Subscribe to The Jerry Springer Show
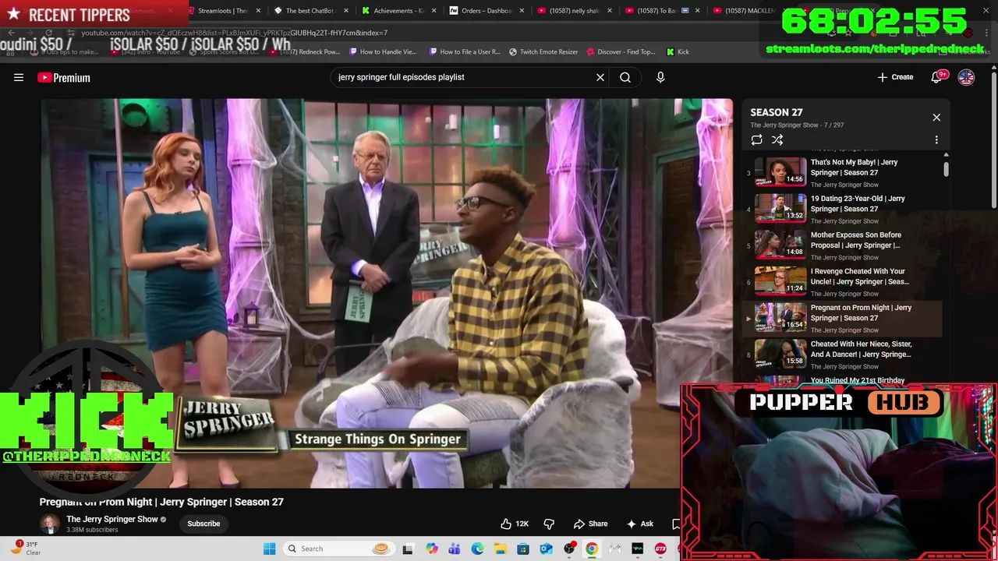 [x=203, y=524]
